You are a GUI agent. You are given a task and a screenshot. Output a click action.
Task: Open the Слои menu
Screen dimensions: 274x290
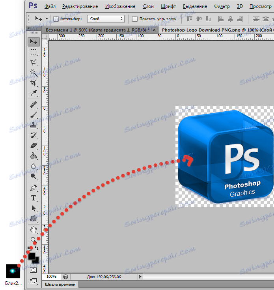point(148,6)
